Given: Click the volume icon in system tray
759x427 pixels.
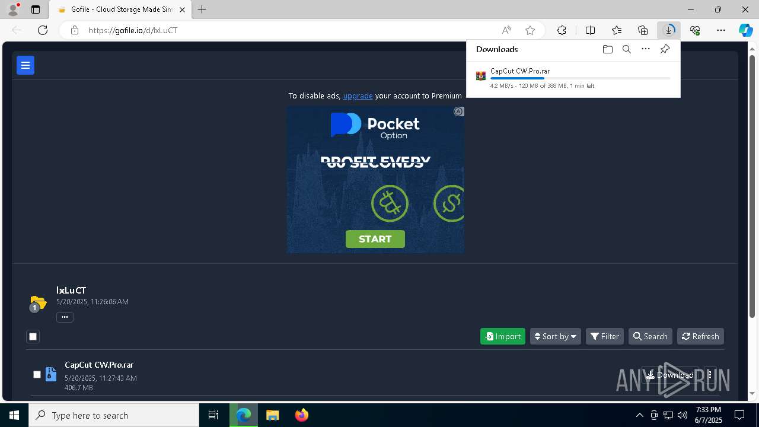Looking at the screenshot, I should coord(683,415).
